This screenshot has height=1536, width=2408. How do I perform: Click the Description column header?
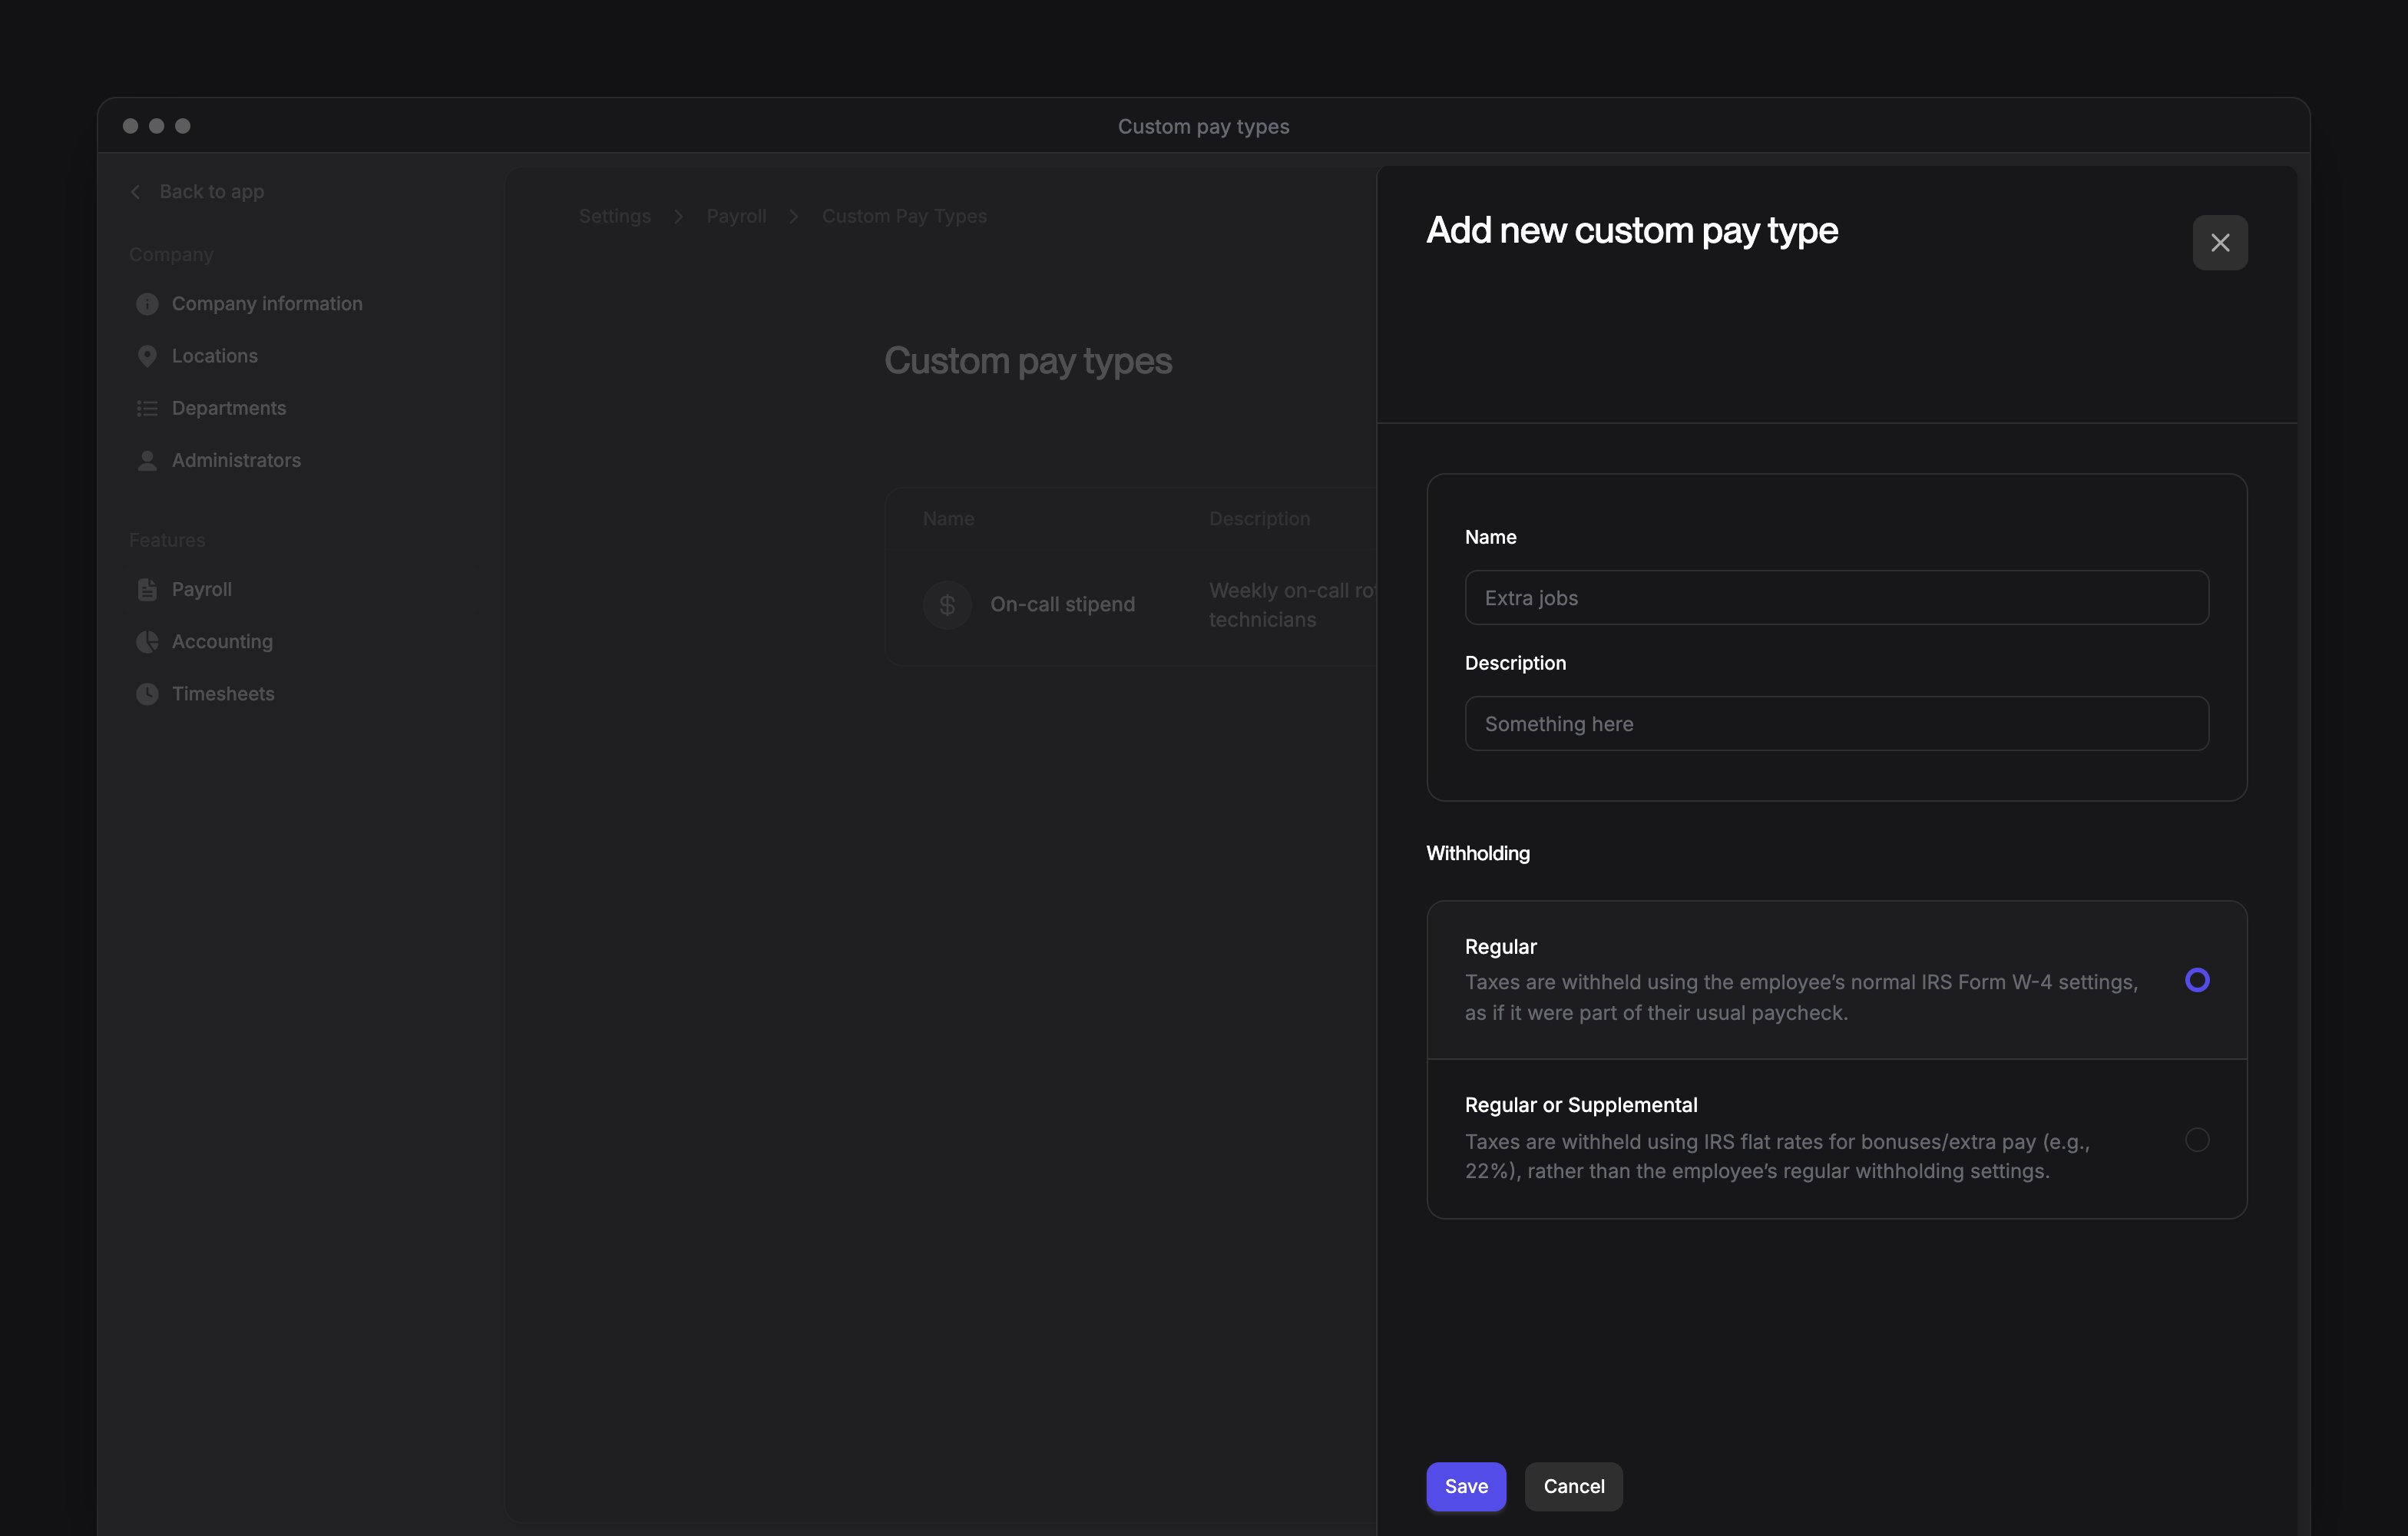[1259, 519]
